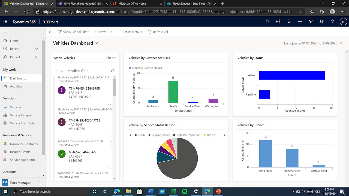Click Refresh All

158,32
